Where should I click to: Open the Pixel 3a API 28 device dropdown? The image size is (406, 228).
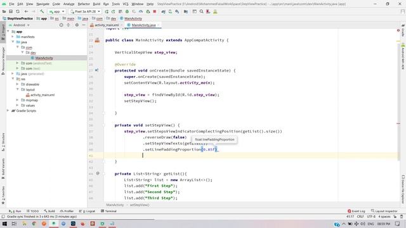(x=85, y=11)
